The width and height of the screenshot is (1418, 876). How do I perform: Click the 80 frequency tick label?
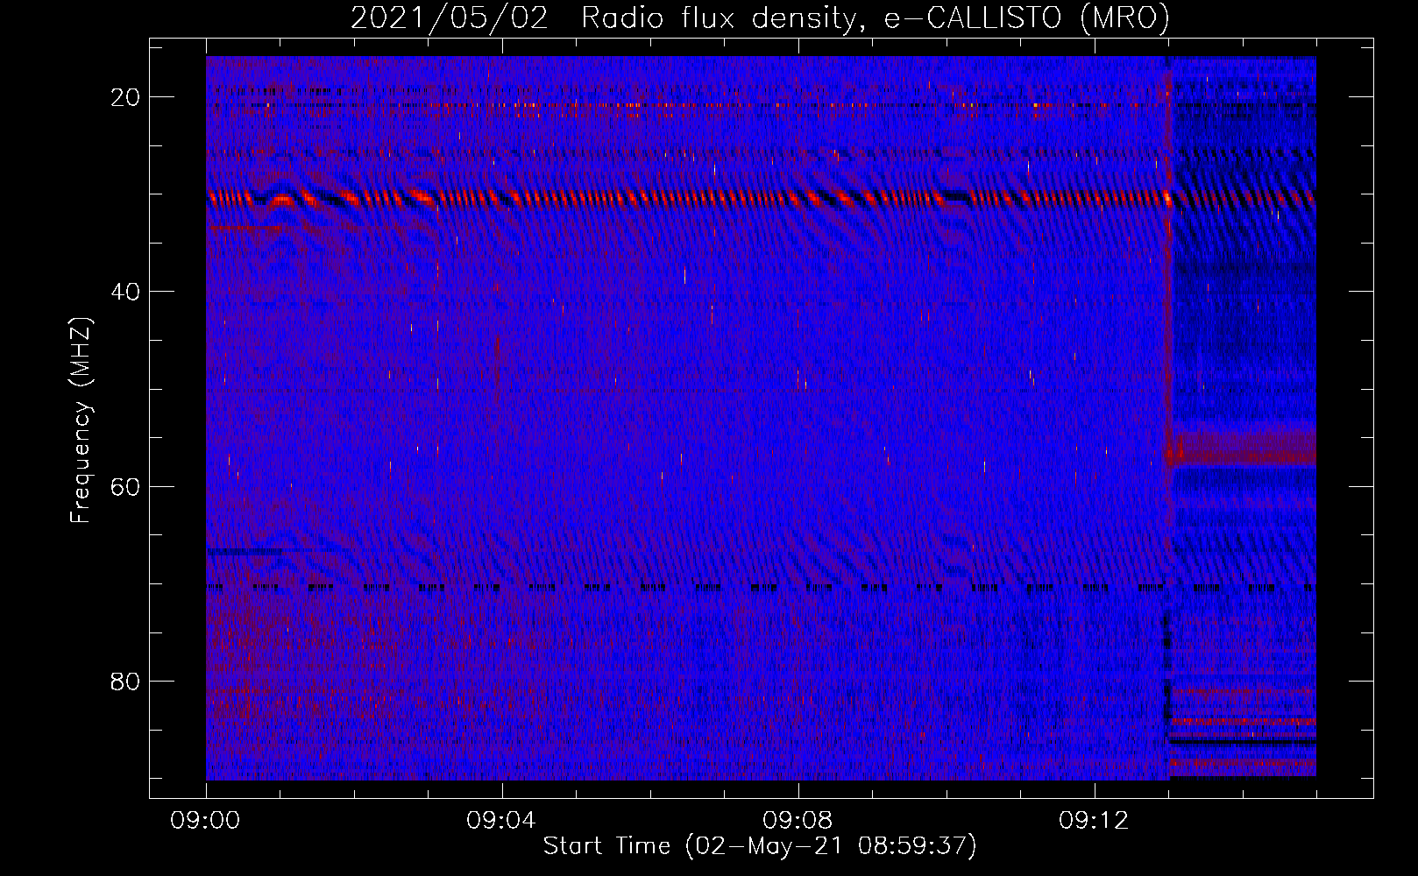point(125,681)
